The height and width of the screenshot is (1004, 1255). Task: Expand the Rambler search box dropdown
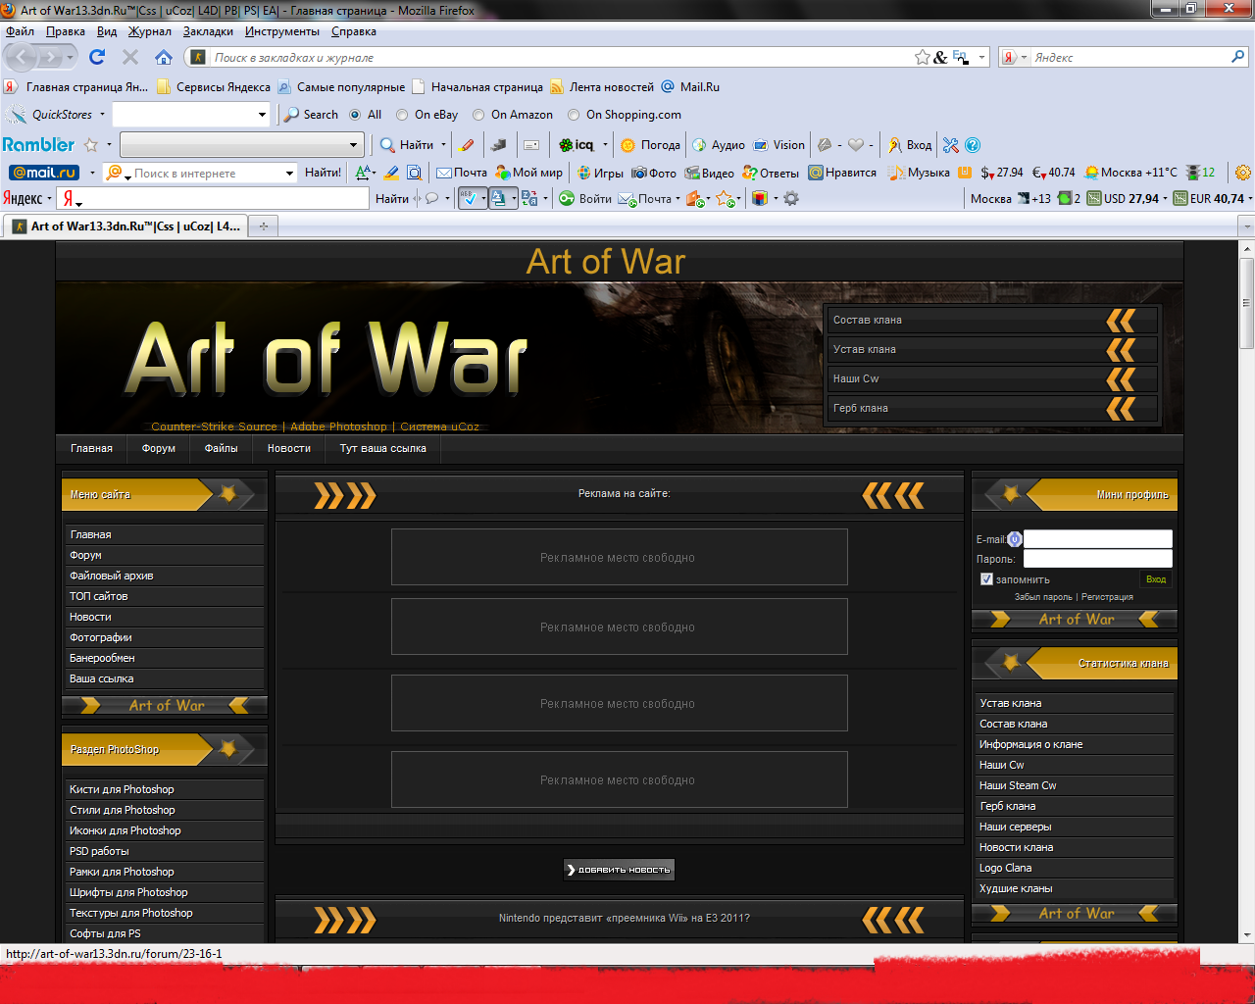tap(354, 145)
